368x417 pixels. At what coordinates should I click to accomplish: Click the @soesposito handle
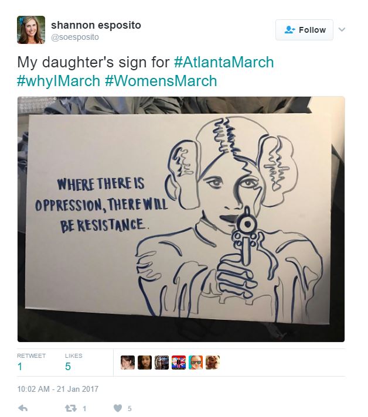tap(75, 37)
